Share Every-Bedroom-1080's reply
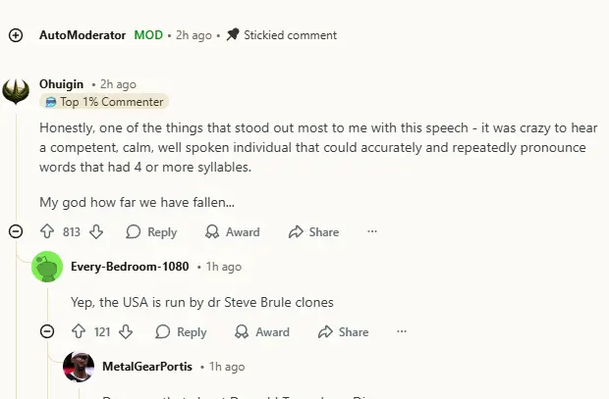609x399 pixels. tap(343, 332)
